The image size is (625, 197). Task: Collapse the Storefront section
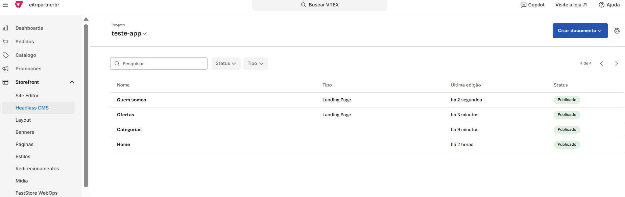(72, 82)
